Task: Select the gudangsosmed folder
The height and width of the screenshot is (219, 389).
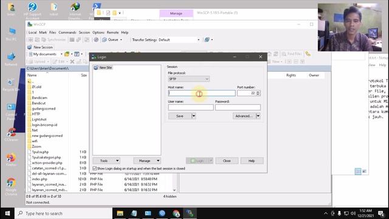Action: 44,109
